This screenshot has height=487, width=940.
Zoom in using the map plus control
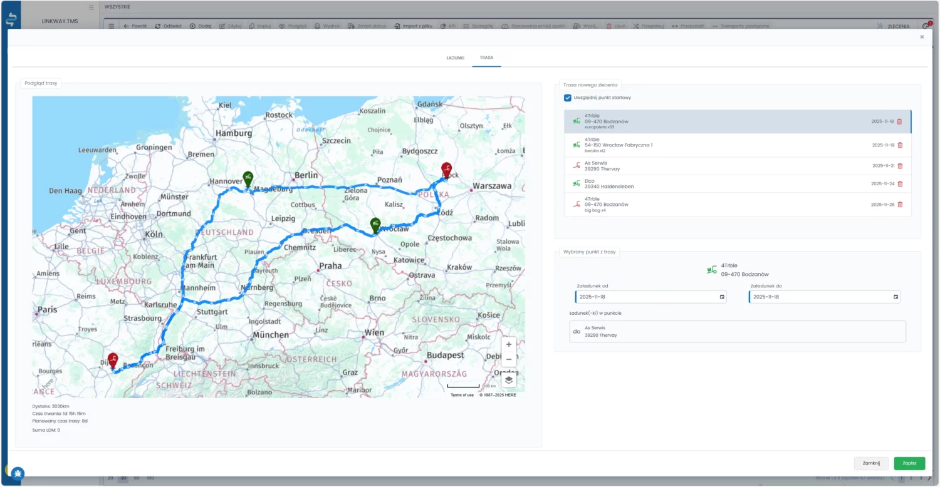508,344
